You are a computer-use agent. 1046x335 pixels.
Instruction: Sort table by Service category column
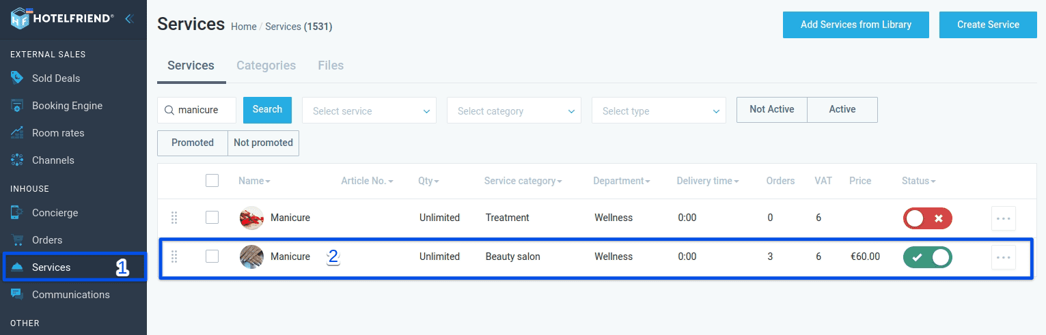523,181
